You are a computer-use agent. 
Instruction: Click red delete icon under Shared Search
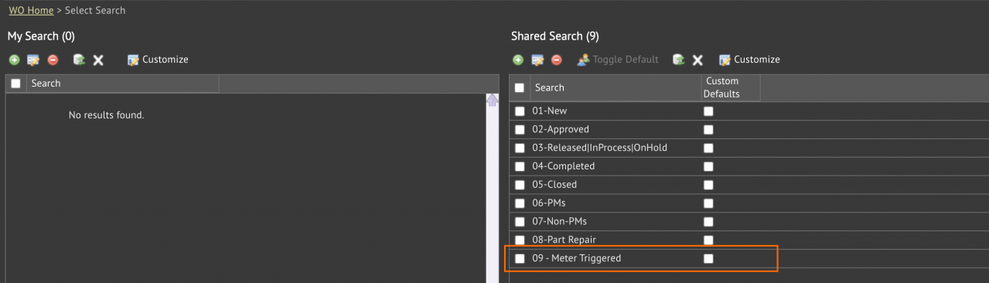point(557,60)
